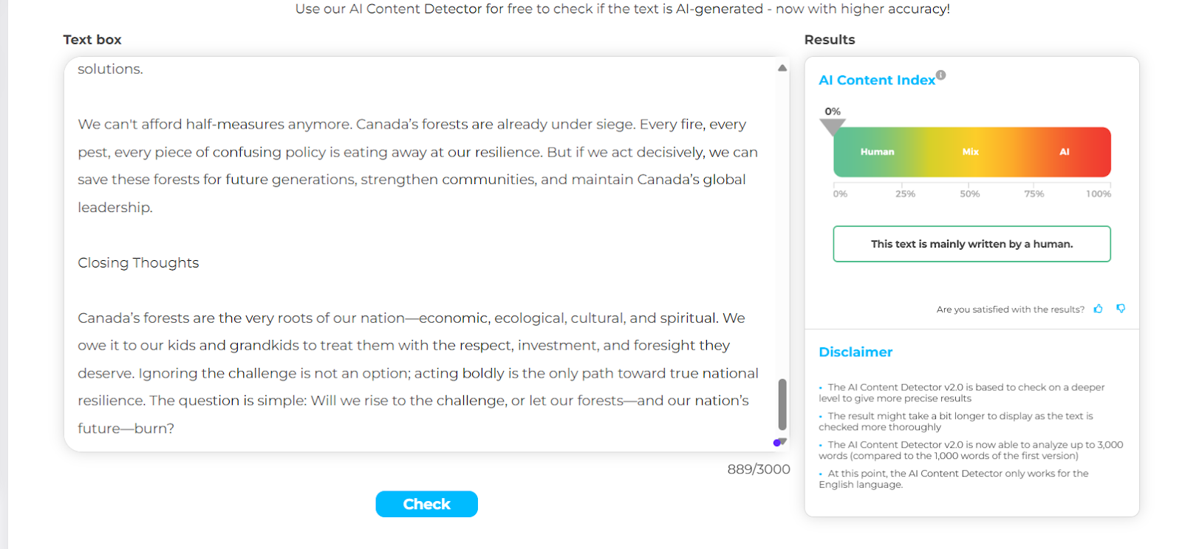Click the purple dot in the text box corner
This screenshot has width=1182, height=549.
point(776,443)
